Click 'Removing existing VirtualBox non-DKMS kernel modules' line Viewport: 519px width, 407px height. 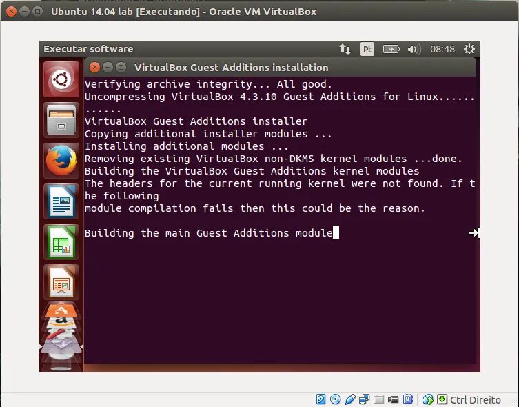[x=273, y=159]
